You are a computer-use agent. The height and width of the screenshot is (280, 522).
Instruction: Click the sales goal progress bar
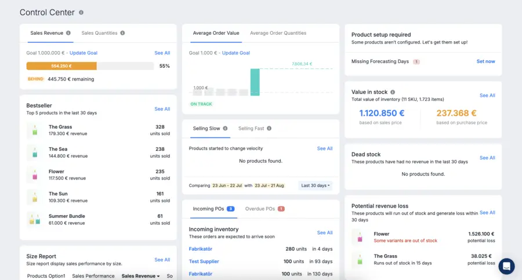(x=90, y=66)
